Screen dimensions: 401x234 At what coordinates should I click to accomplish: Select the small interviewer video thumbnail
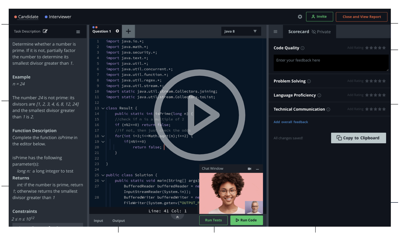pyautogui.click(x=254, y=207)
